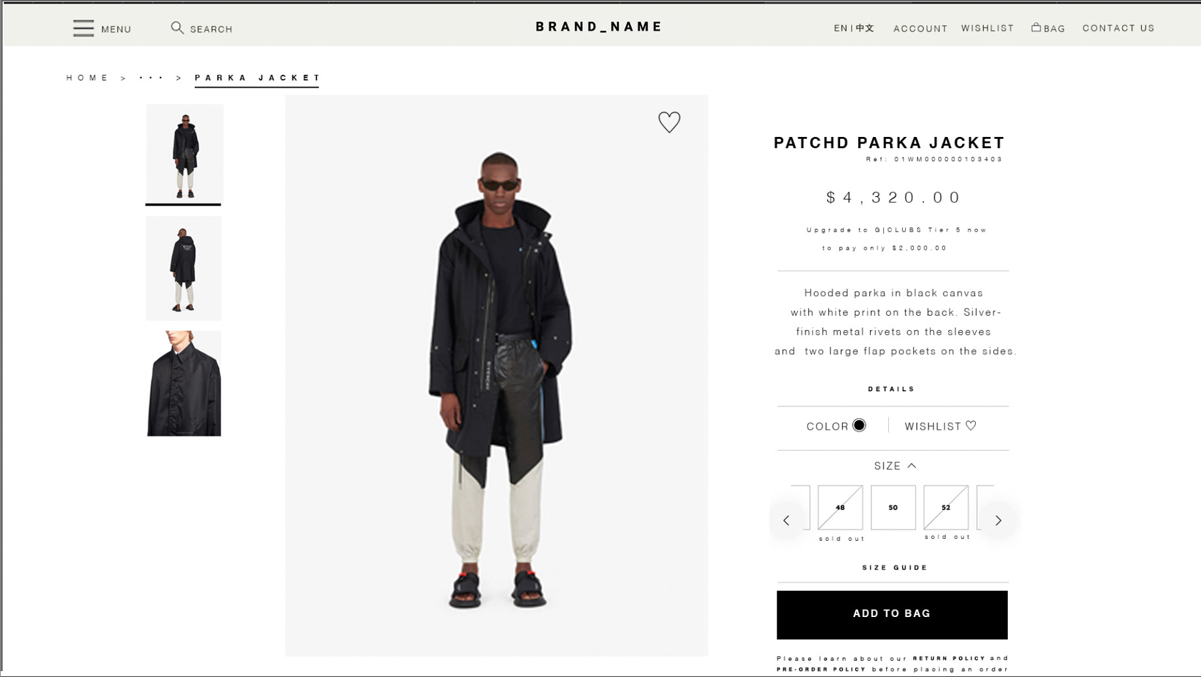This screenshot has height=677, width=1201.
Task: Open the shopping BAG icon
Action: (x=1036, y=27)
